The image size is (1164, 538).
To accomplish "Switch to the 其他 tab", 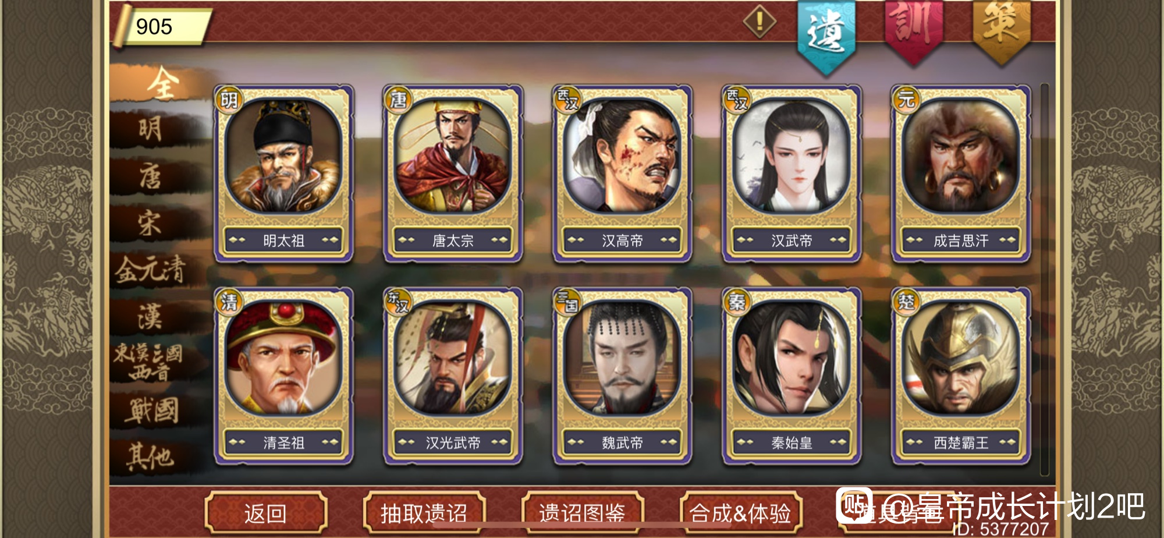I will click(151, 457).
